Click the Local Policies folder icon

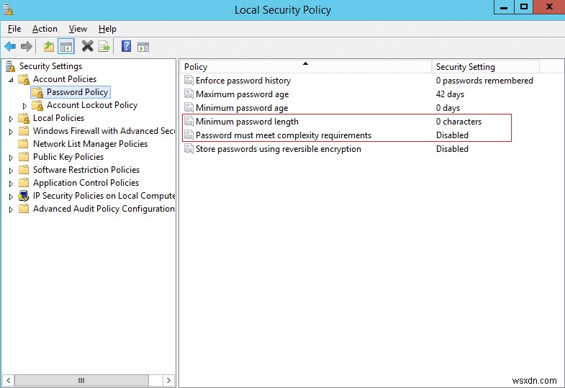coord(24,118)
